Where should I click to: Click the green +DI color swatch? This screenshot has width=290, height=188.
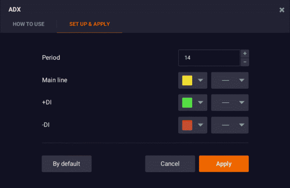[187, 103]
